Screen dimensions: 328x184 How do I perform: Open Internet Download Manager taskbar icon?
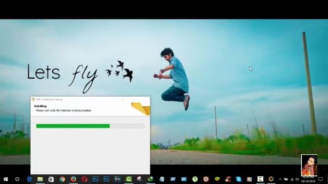click(x=151, y=179)
